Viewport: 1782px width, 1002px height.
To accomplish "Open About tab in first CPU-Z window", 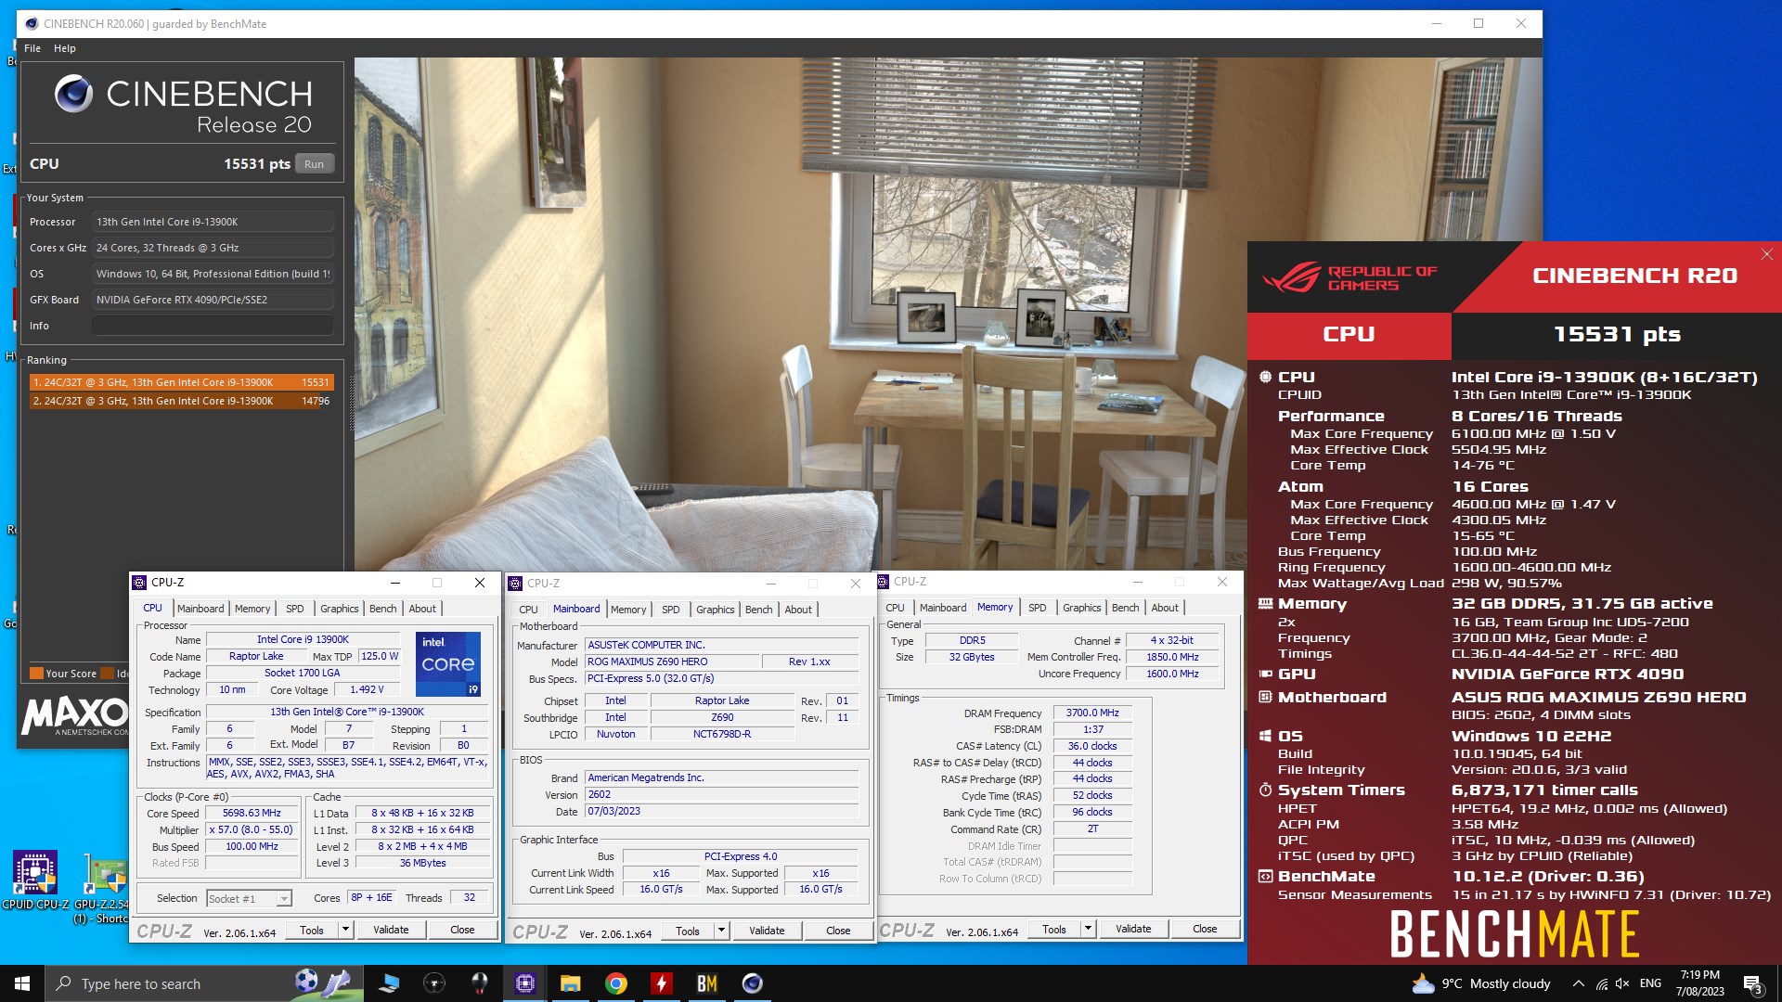I will 422,609.
